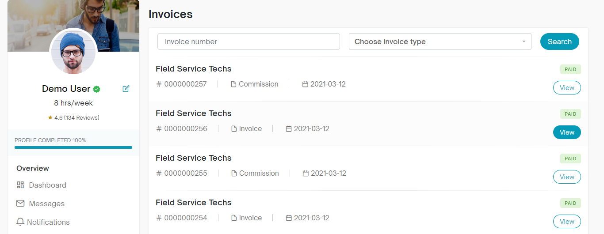The height and width of the screenshot is (234, 604).
Task: Click the gold star rating icon
Action: (x=50, y=118)
